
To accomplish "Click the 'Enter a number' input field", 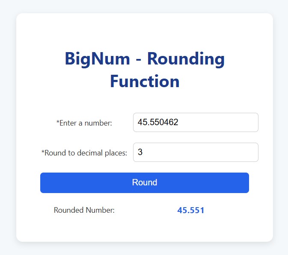I will [x=196, y=123].
